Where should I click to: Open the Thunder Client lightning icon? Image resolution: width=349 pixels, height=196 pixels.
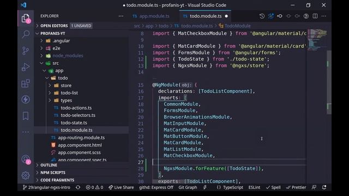26,99
